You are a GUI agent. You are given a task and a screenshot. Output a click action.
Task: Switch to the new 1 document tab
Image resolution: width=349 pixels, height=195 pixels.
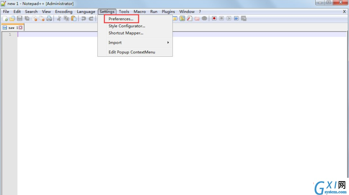point(13,28)
